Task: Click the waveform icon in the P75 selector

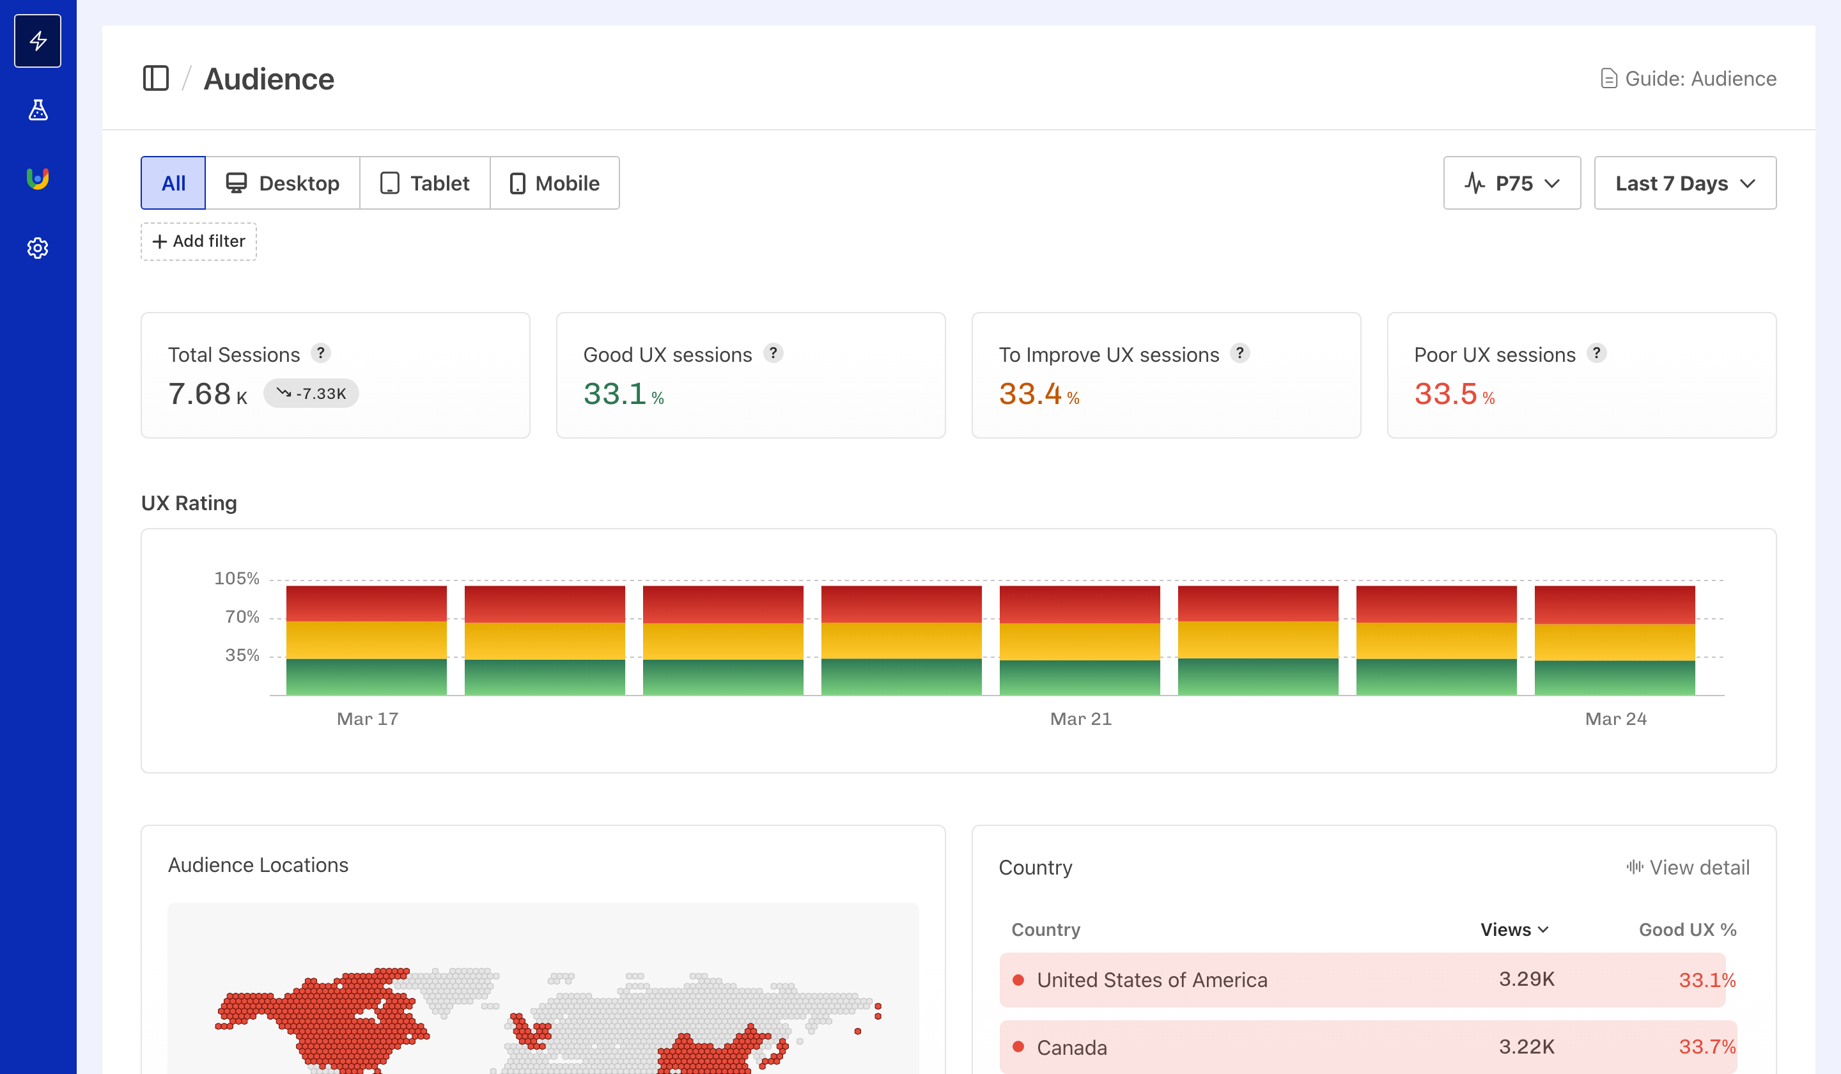Action: click(x=1475, y=183)
